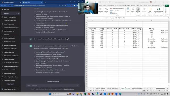Viewport: 170px width, 96px height.
Task: Open the Advanced Formula Environment
Action: tap(158, 10)
